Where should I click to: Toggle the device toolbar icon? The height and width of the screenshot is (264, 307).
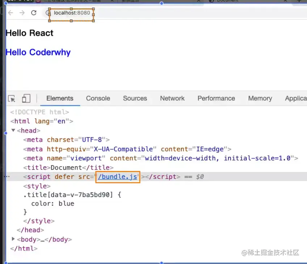pos(26,98)
